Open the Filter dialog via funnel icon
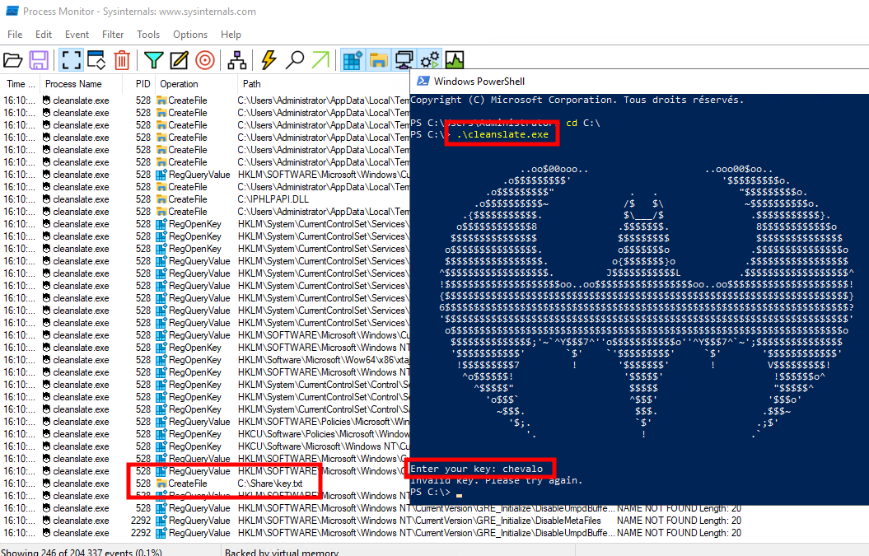869x556 pixels. pos(153,60)
